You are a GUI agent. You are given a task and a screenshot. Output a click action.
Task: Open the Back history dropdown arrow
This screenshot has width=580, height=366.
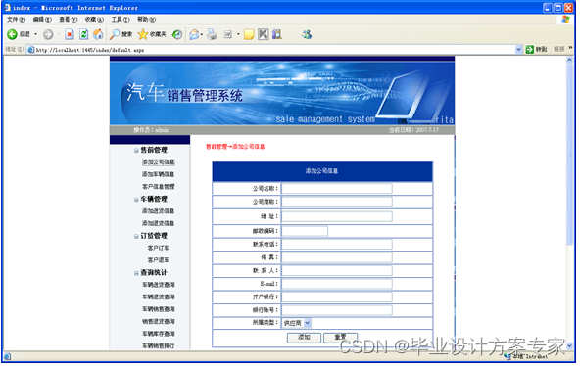[36, 34]
